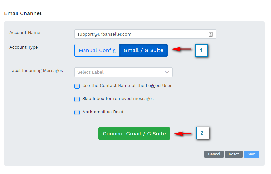
Task: Select the Gmail / G Suite account type
Action: 144,50
